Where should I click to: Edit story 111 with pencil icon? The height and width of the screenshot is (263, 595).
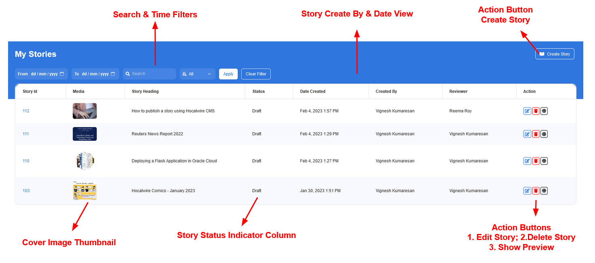point(527,134)
